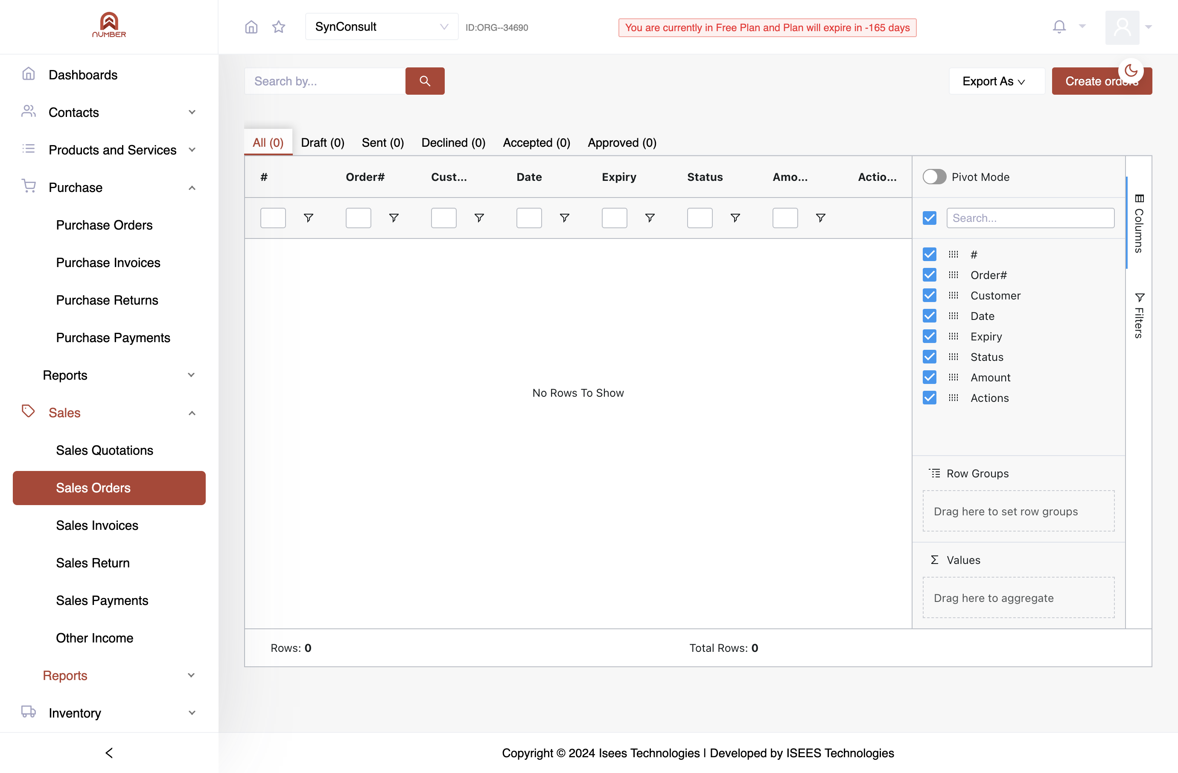
Task: Focus the columns panel Search field
Action: pos(1030,218)
